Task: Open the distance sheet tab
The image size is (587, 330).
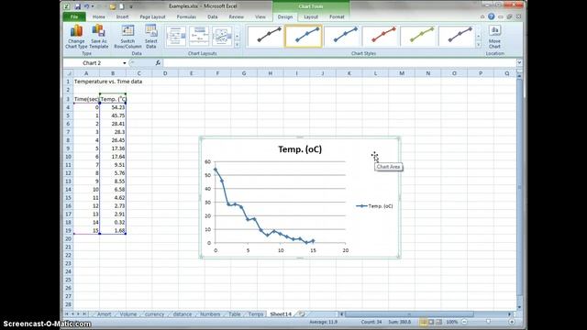Action: (x=183, y=314)
